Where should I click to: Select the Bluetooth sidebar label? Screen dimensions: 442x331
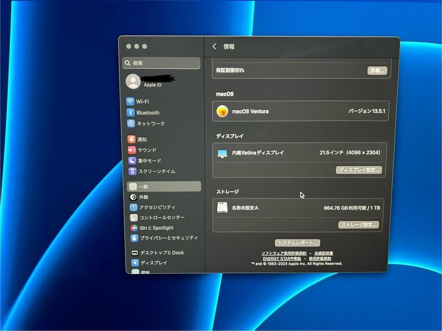(x=148, y=113)
